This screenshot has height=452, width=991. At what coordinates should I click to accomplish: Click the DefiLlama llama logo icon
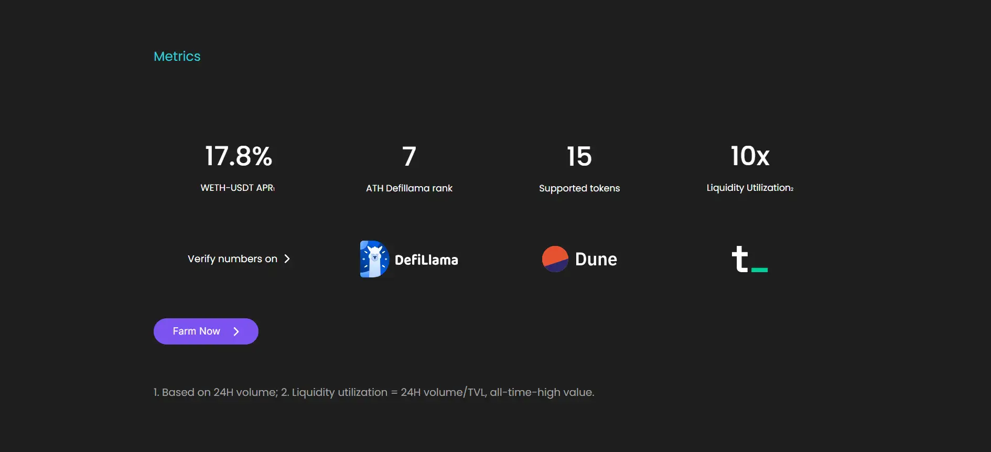[x=374, y=259]
